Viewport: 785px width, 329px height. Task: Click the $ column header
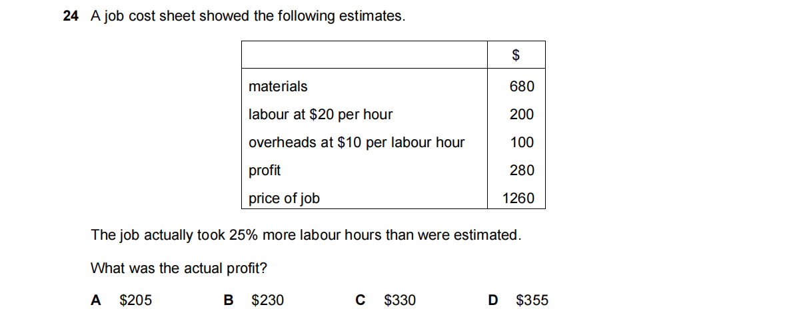[x=516, y=55]
